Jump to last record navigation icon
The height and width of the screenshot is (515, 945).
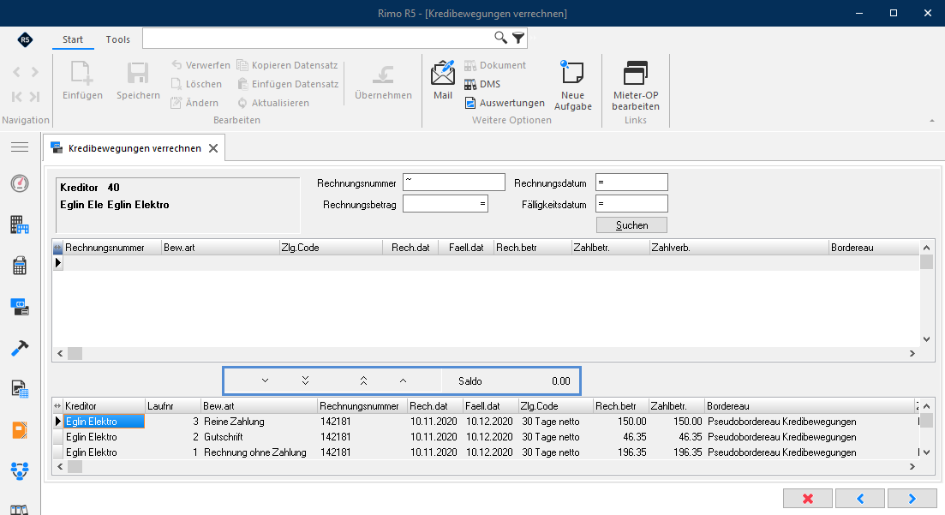[x=35, y=96]
